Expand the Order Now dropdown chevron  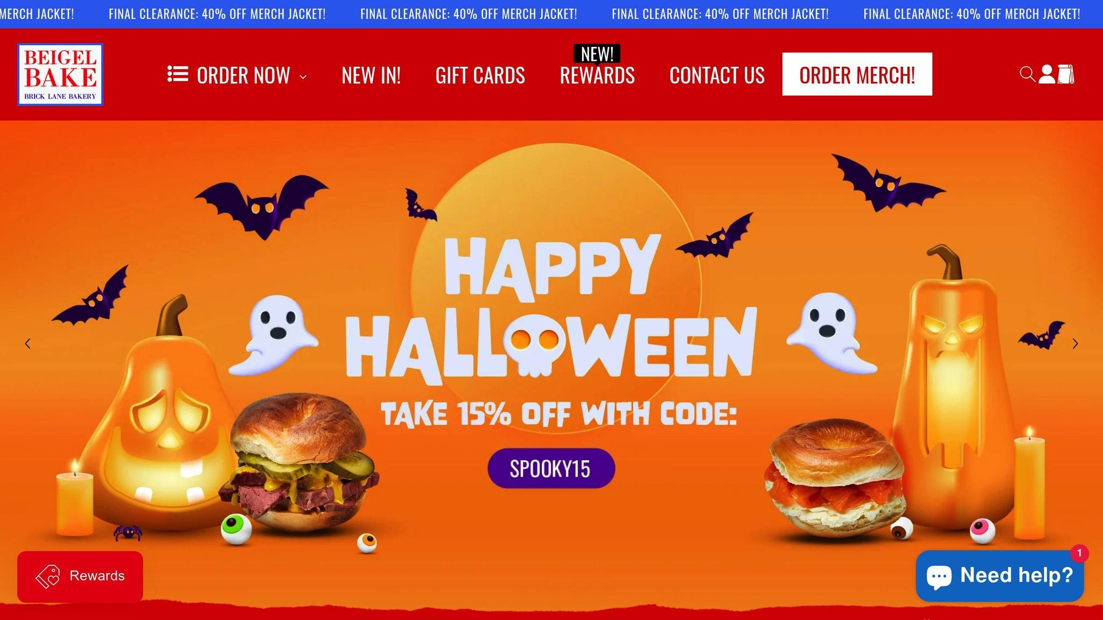click(303, 77)
